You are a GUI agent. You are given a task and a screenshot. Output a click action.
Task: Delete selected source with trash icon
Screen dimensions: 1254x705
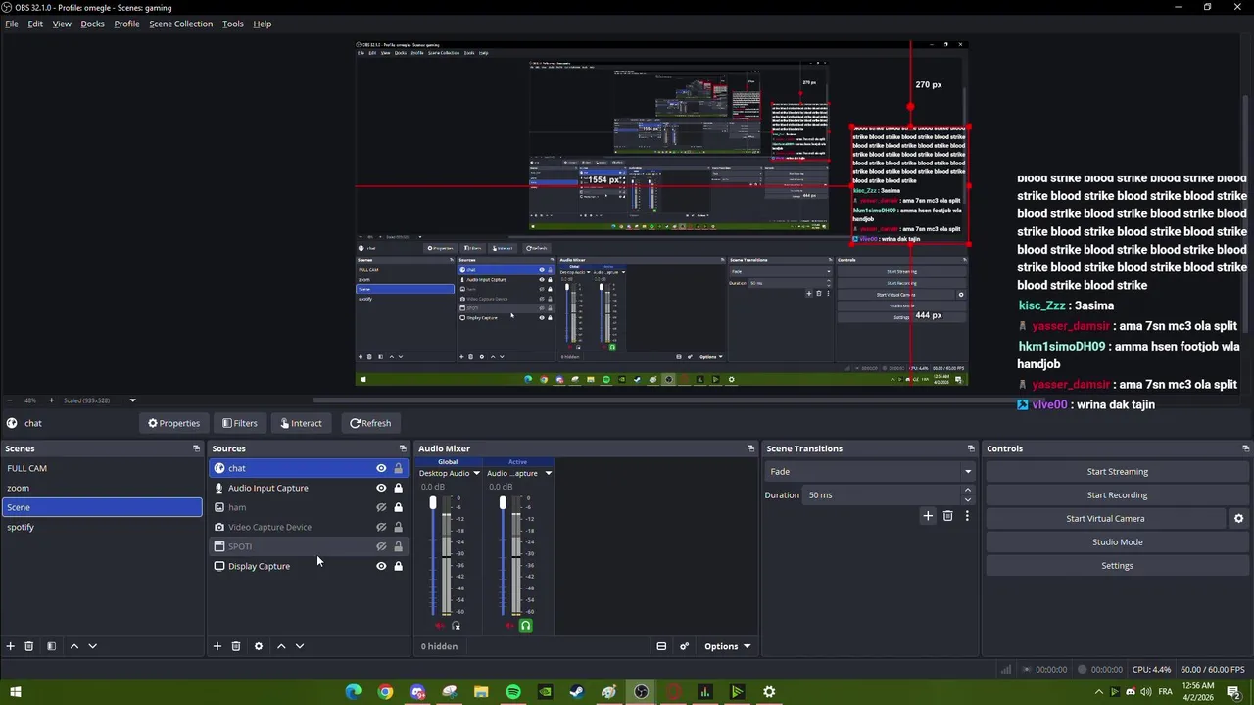point(236,646)
